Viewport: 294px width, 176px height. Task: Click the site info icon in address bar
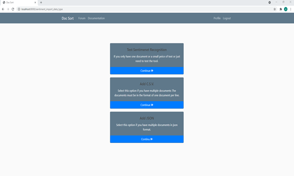19,9
